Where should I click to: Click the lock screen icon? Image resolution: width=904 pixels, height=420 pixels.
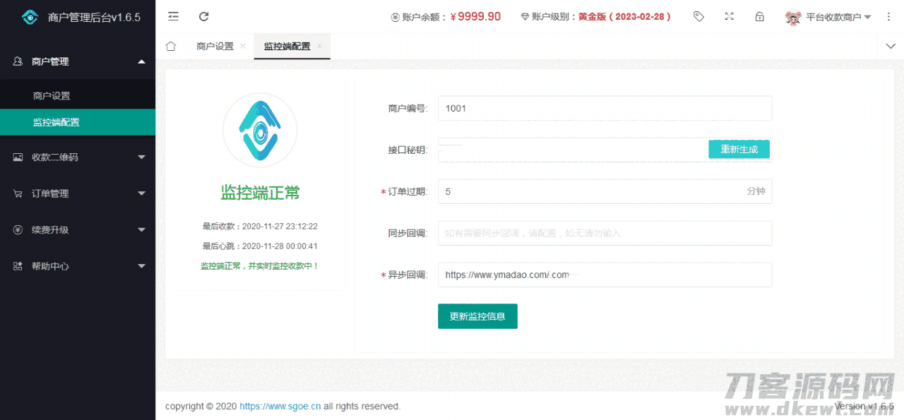click(759, 16)
